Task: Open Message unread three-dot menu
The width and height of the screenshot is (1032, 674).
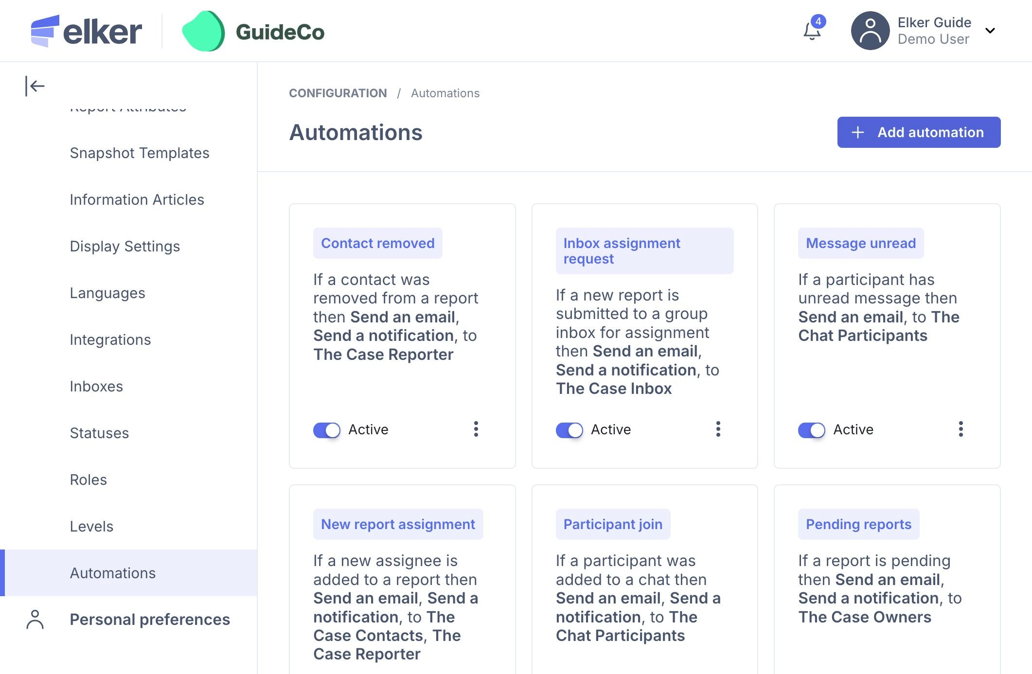Action: pyautogui.click(x=961, y=429)
